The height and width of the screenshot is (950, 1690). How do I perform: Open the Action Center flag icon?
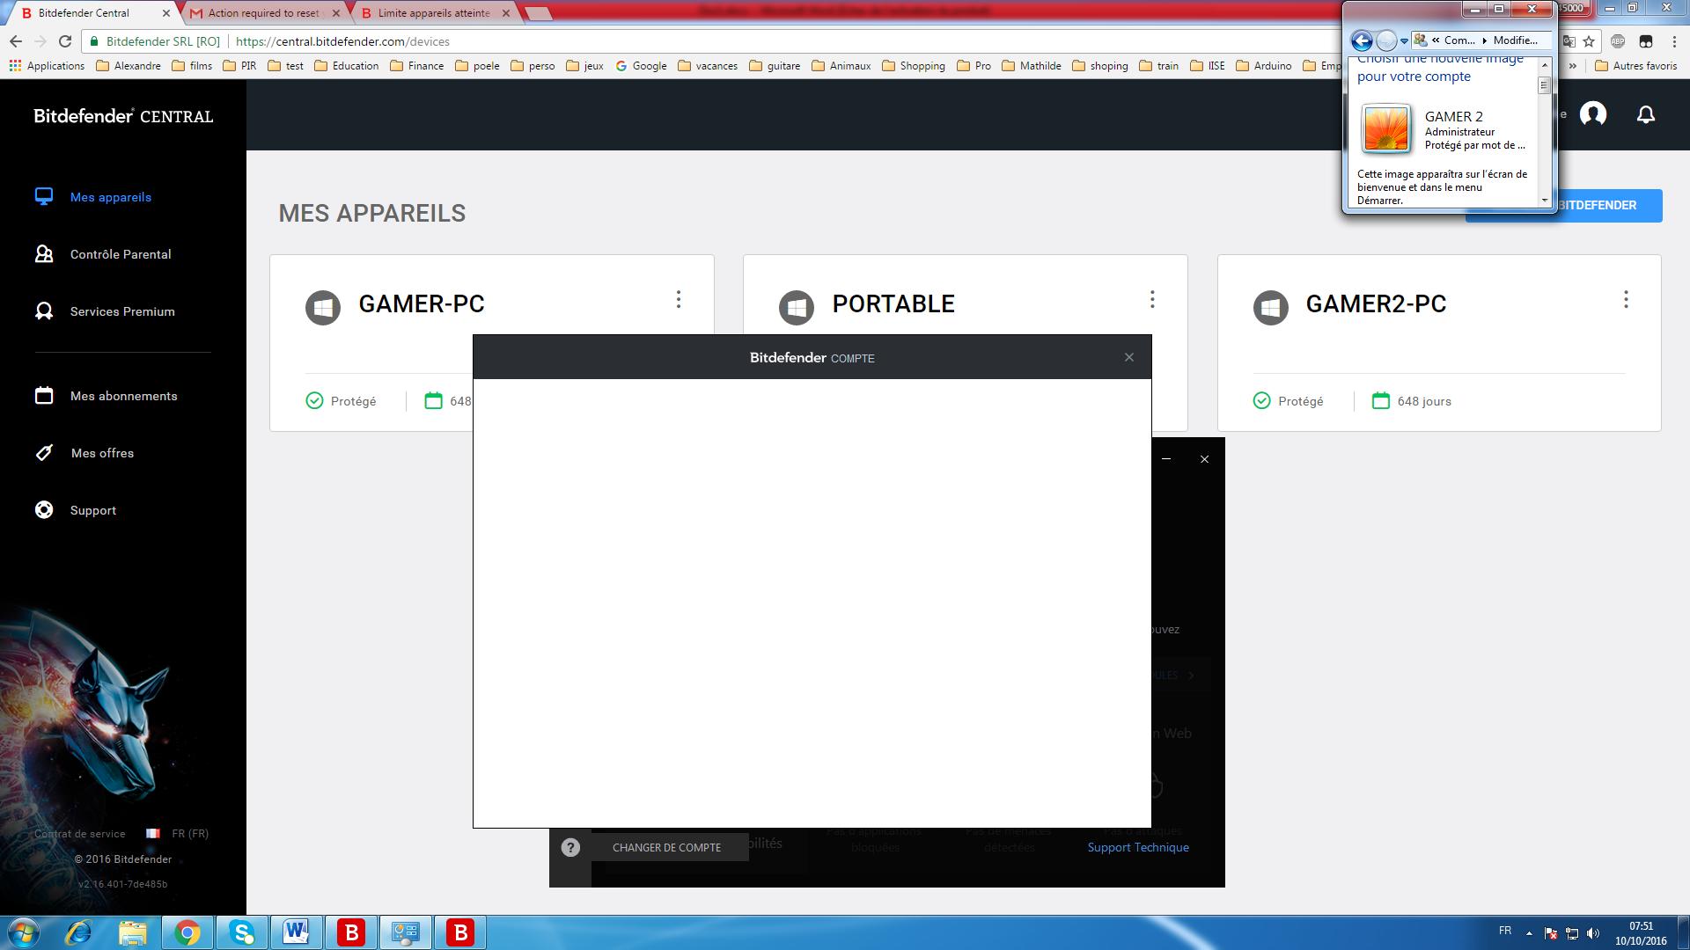(1551, 934)
